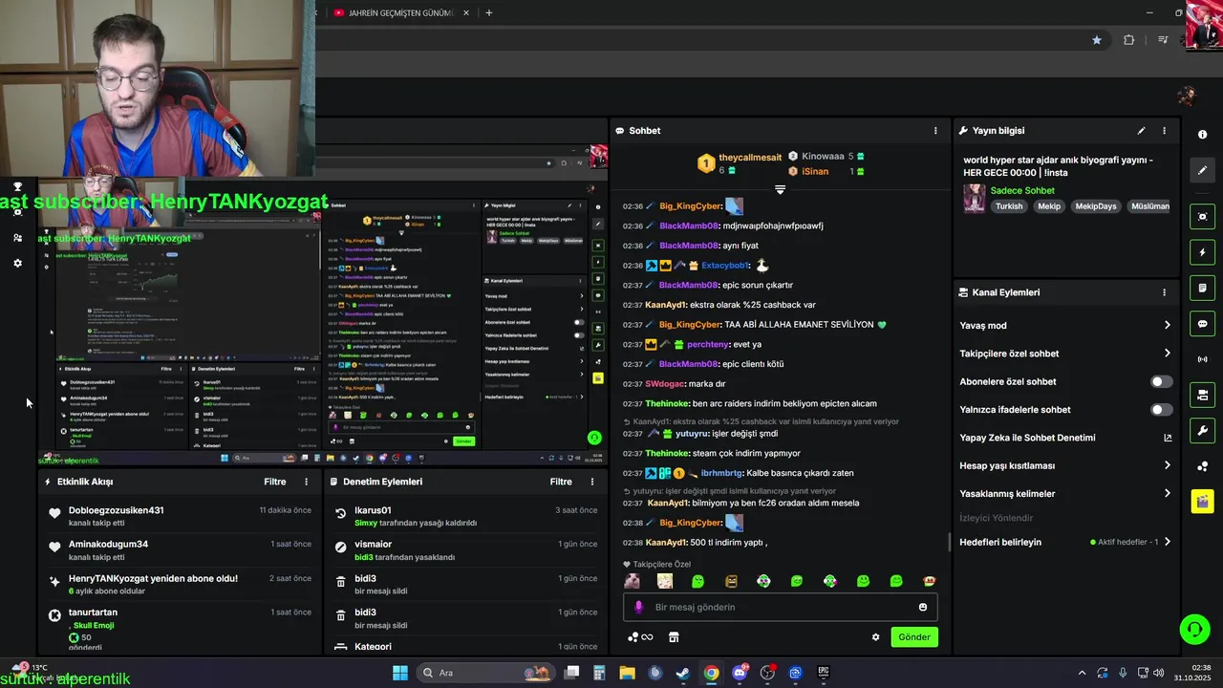Viewport: 1223px width, 688px height.
Task: Open a new browser tab
Action: (x=489, y=13)
